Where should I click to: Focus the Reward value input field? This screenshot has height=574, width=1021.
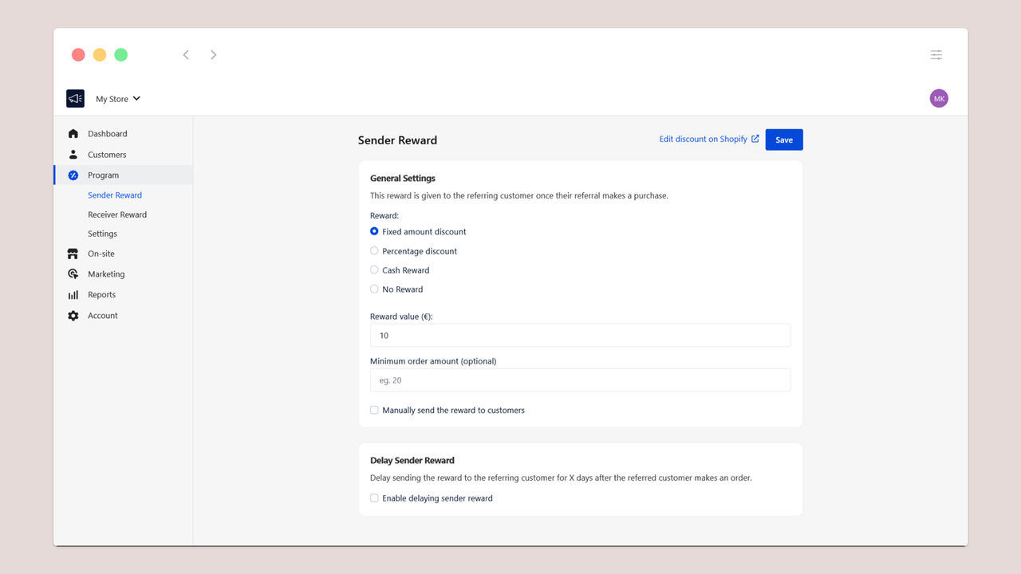click(x=581, y=336)
